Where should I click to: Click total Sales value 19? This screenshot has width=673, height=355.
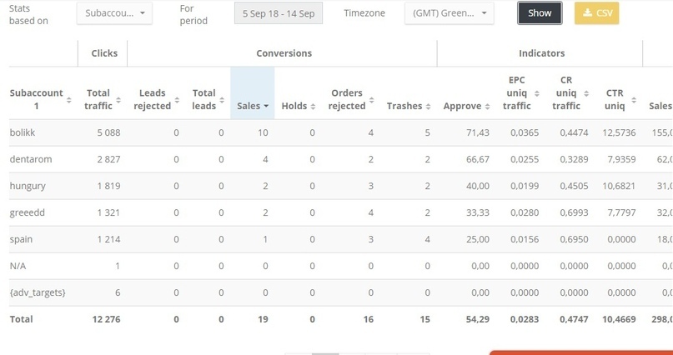click(x=263, y=319)
